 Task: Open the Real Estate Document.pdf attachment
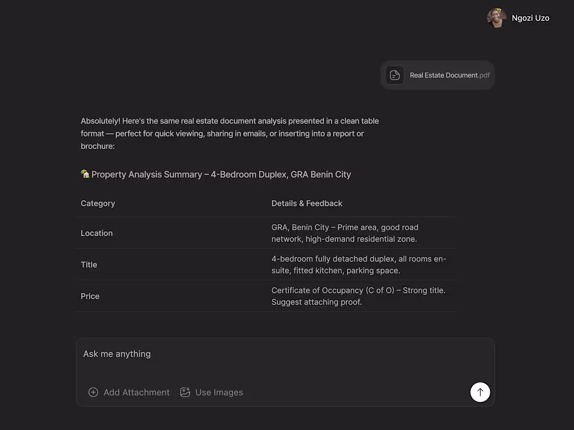[x=437, y=75]
